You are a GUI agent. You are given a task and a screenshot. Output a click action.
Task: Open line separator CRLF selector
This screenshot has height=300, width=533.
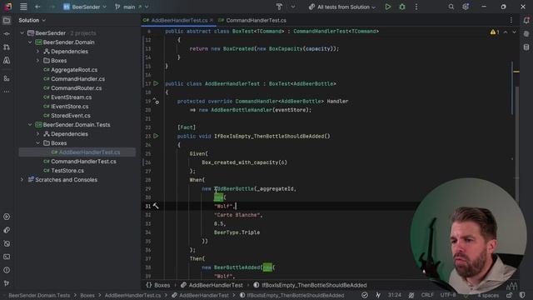(x=427, y=295)
